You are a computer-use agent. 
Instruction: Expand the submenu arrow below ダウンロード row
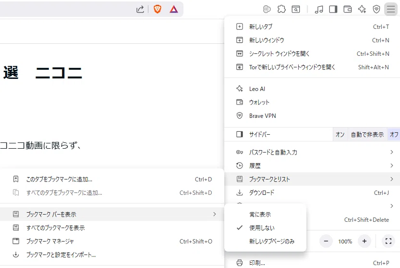coord(391,206)
